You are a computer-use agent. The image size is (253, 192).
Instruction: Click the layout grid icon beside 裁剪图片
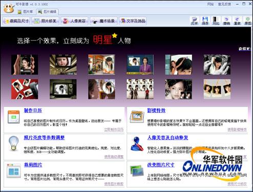coord(14,171)
